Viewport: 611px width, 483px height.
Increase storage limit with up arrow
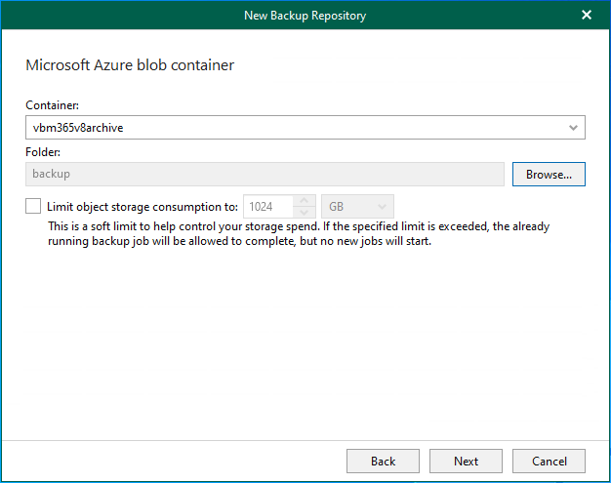[305, 201]
